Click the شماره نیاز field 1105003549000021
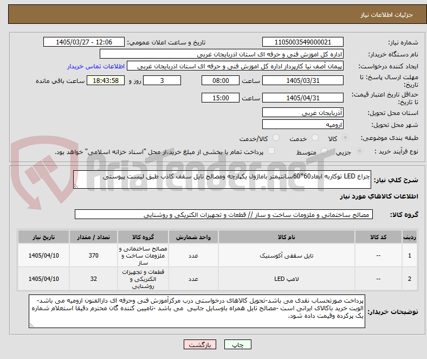 pos(302,42)
